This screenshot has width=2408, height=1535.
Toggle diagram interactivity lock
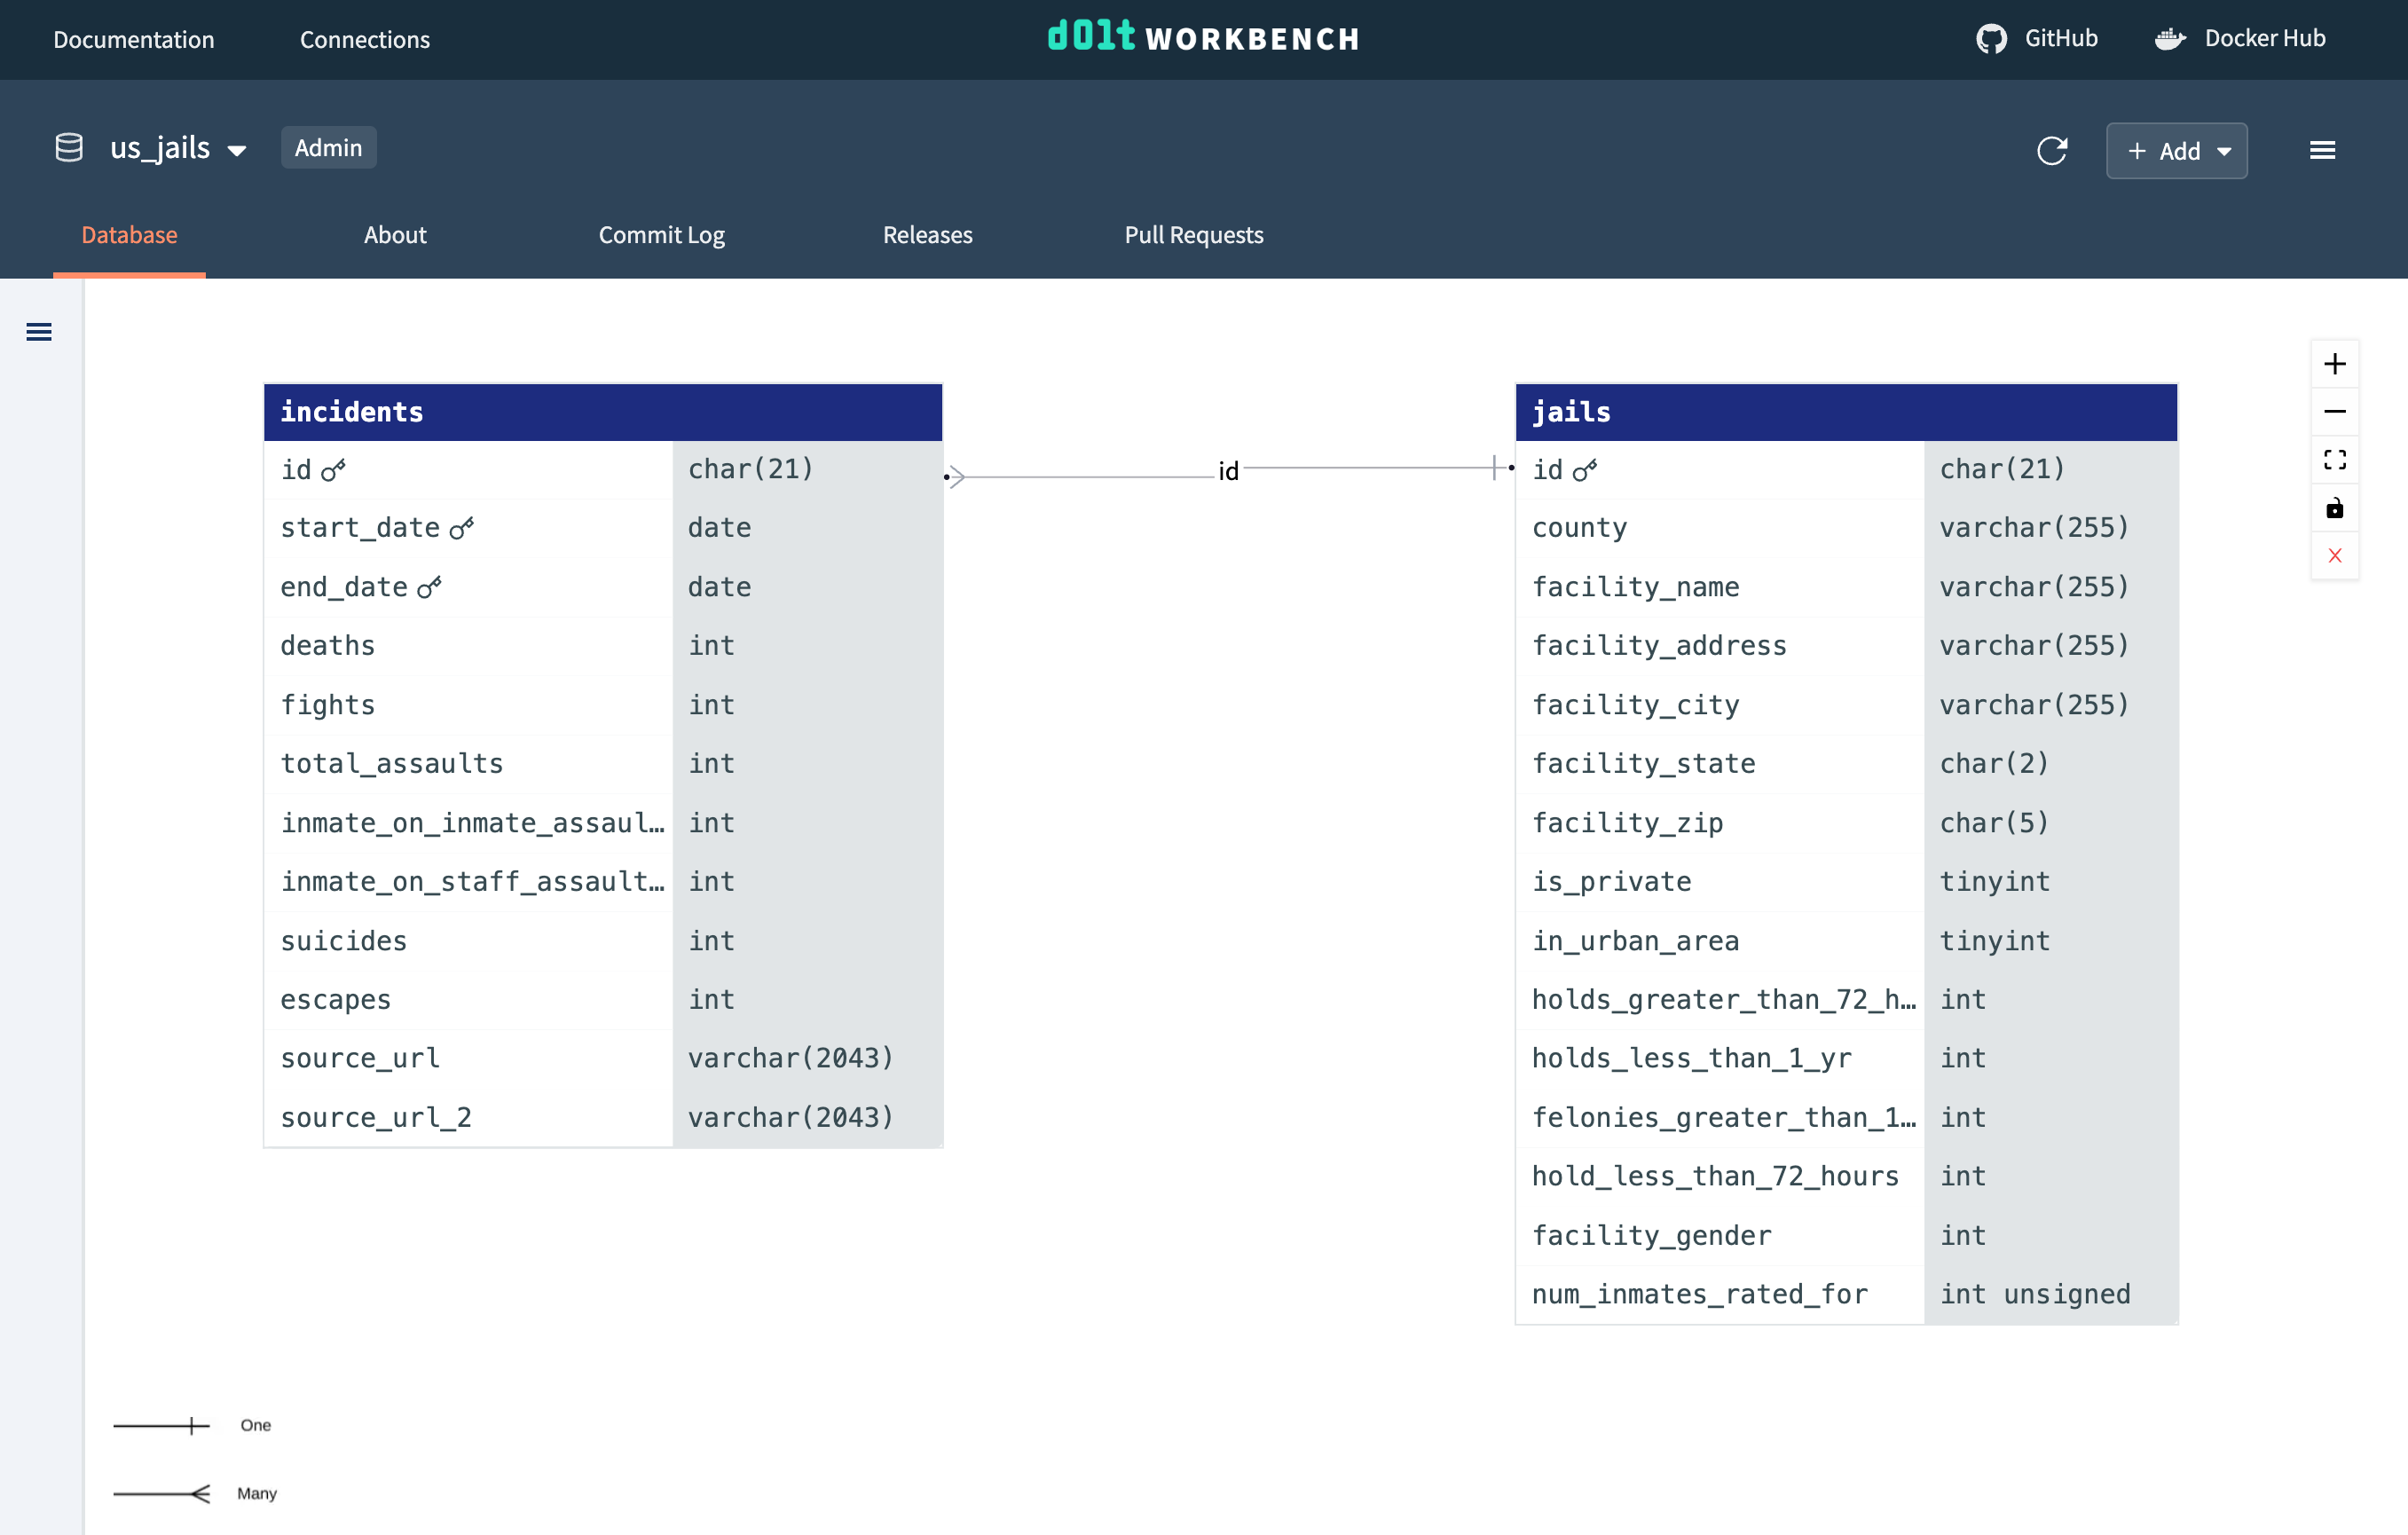click(x=2334, y=508)
